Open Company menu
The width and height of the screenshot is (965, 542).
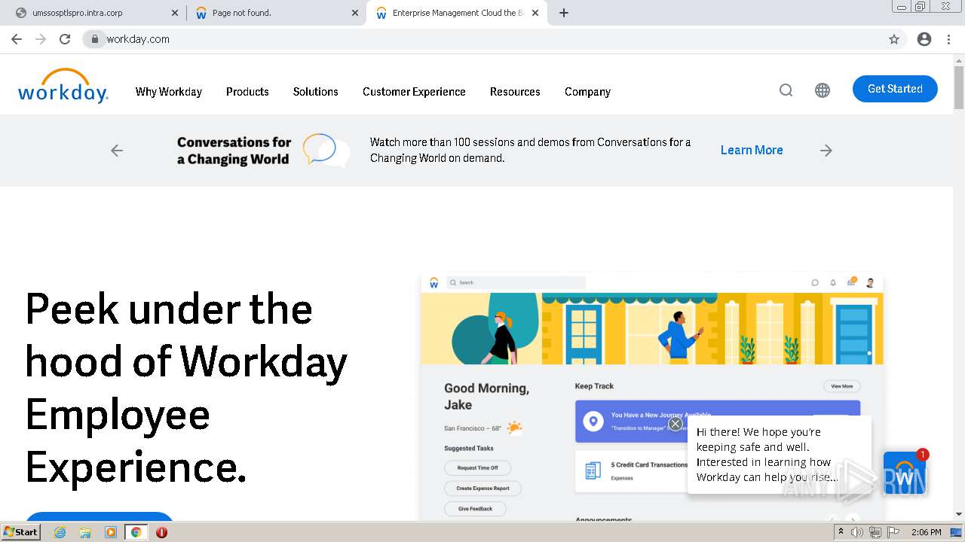[587, 92]
